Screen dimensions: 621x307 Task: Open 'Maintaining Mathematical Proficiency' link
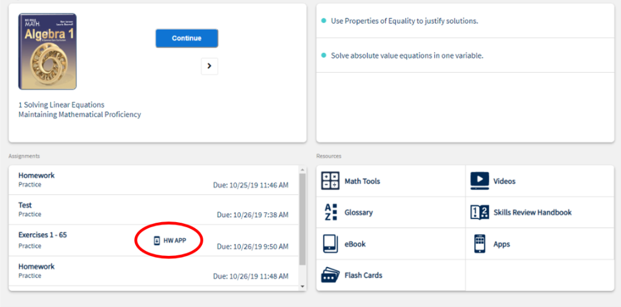pyautogui.click(x=79, y=114)
